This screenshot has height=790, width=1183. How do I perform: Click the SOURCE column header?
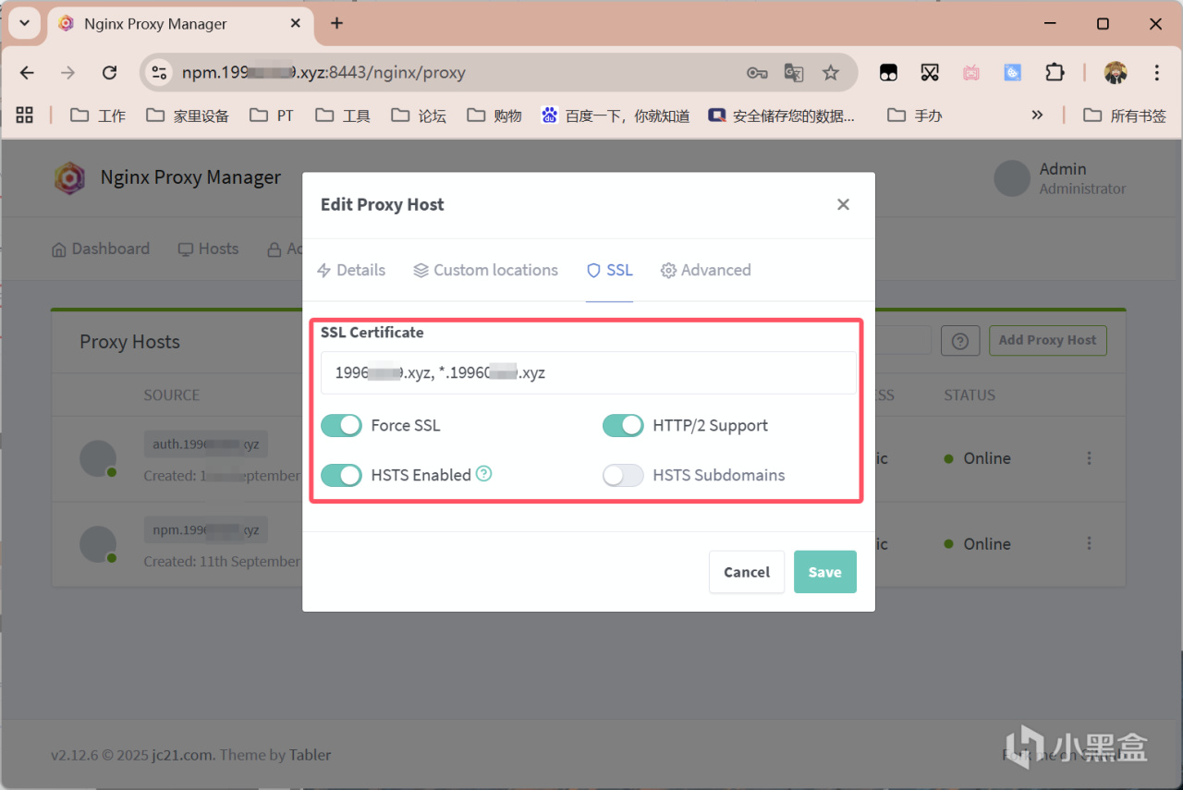pos(172,395)
